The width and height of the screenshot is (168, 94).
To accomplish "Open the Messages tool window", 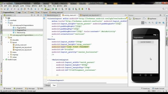I will [30, 89].
